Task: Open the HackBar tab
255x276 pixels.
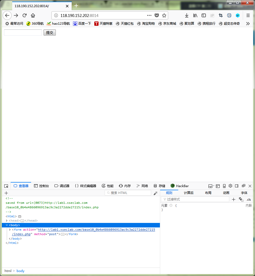Action: coord(180,186)
